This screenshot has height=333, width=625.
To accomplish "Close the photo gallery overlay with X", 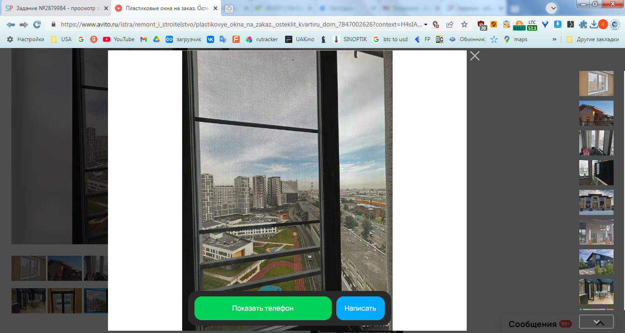I will (x=475, y=56).
